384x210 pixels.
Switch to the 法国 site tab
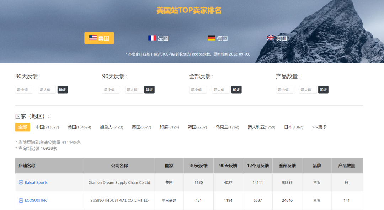pos(158,38)
